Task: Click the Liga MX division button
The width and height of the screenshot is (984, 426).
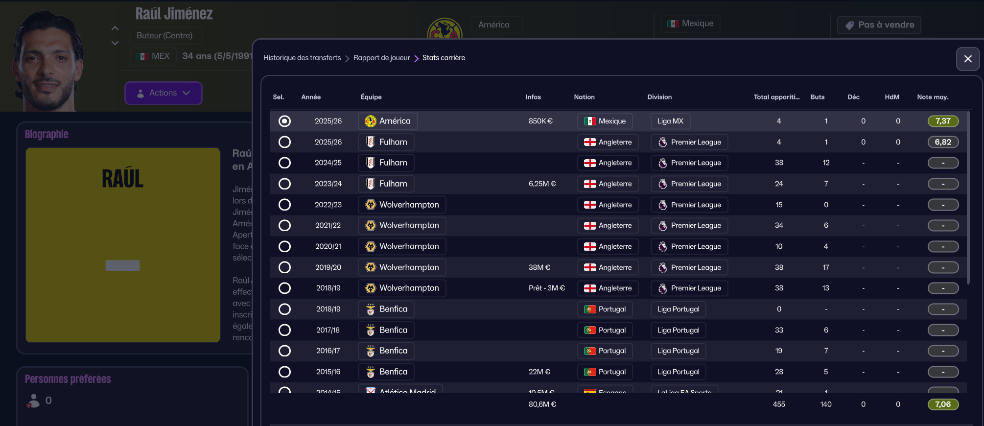Action: (670, 121)
